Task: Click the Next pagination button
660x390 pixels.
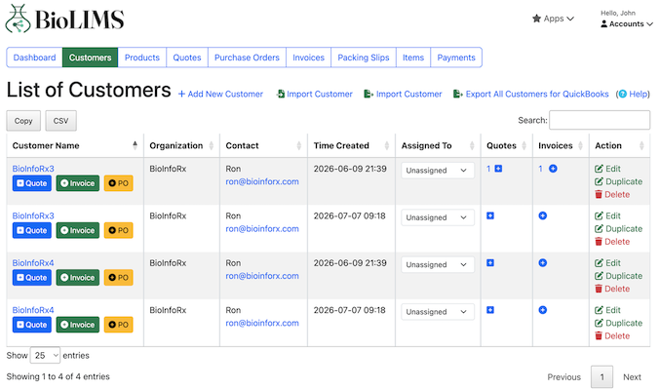Action: click(x=633, y=377)
